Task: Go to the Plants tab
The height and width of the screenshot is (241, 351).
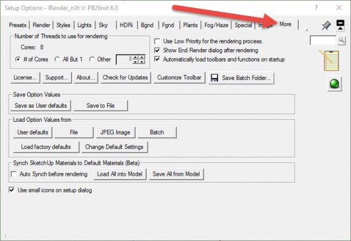Action: (x=190, y=25)
